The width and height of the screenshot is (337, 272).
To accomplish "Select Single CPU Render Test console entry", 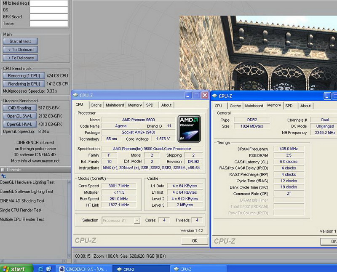I will coord(21,210).
